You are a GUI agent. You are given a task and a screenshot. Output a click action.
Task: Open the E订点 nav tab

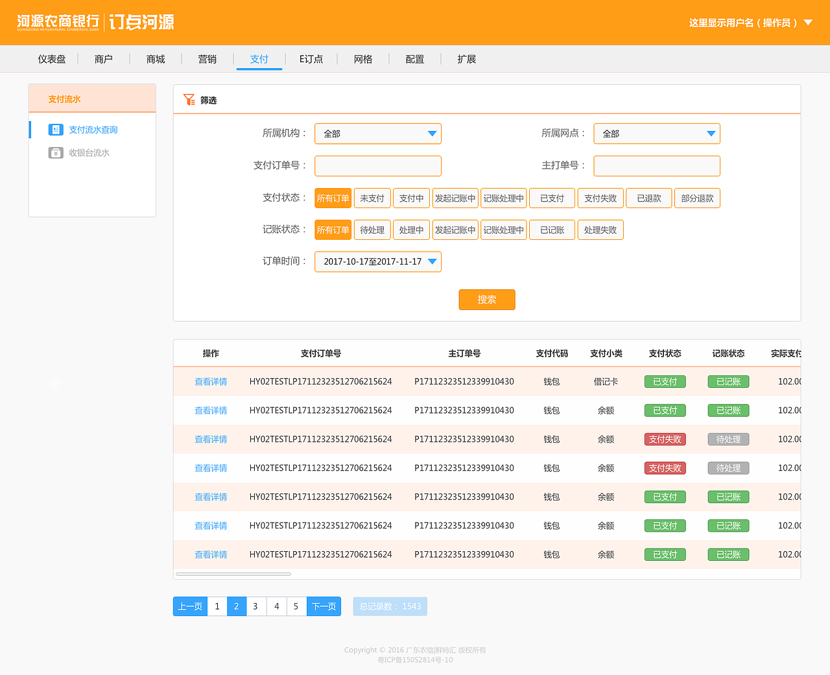(311, 59)
